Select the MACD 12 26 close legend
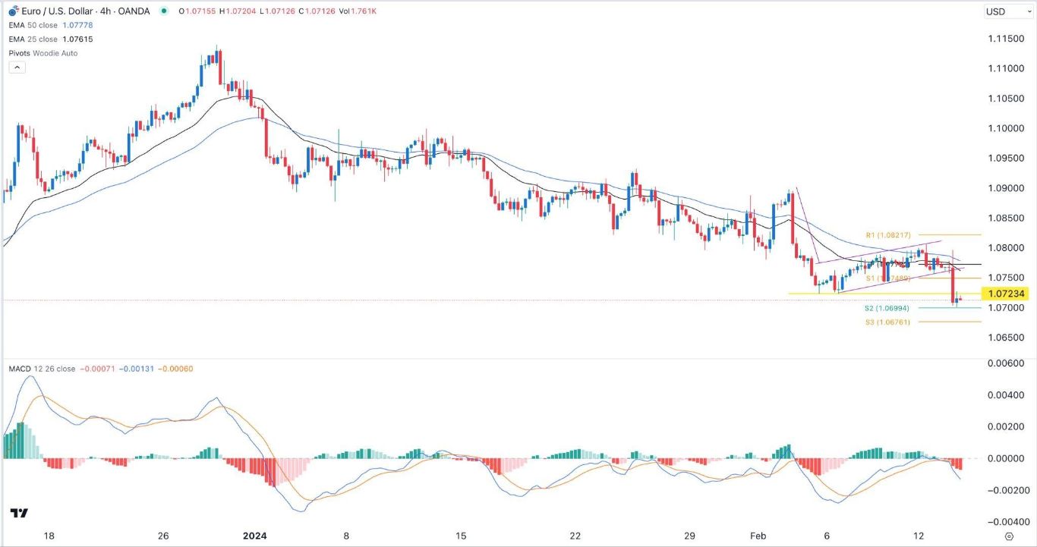Image resolution: width=1037 pixels, height=547 pixels. click(41, 369)
